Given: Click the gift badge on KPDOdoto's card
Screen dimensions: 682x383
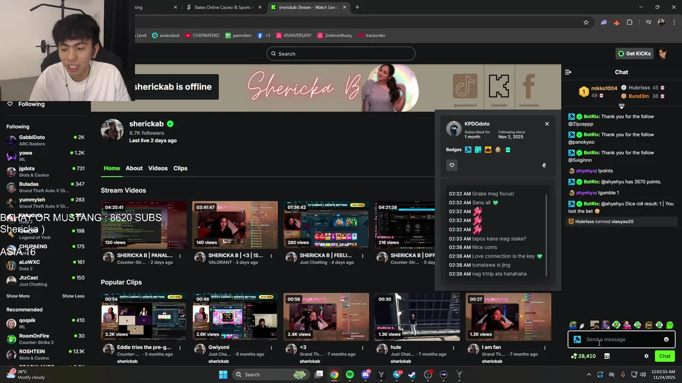Looking at the screenshot, I should 508,150.
